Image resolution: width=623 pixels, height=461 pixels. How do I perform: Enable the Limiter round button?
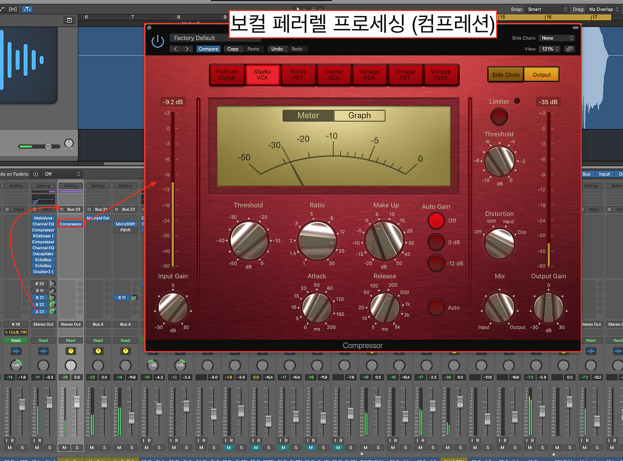(x=499, y=117)
